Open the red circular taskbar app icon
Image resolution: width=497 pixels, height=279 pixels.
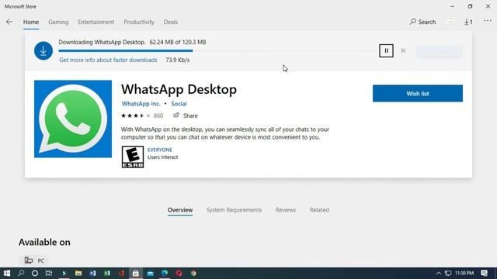point(179,274)
